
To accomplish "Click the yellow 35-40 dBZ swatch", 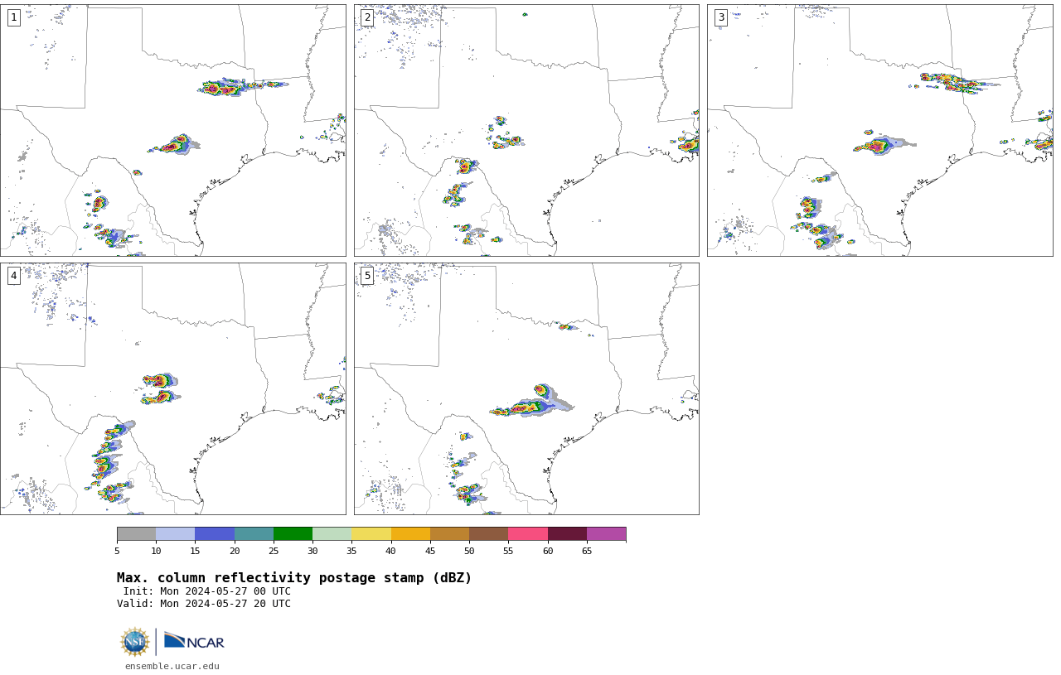I will point(371,534).
